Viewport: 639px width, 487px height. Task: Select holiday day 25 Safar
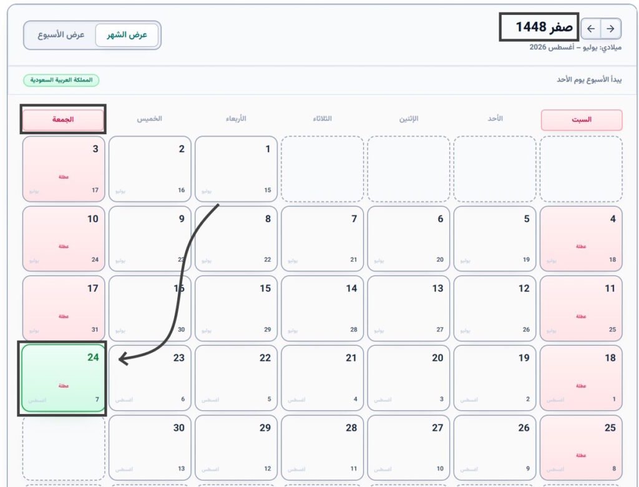pyautogui.click(x=581, y=448)
